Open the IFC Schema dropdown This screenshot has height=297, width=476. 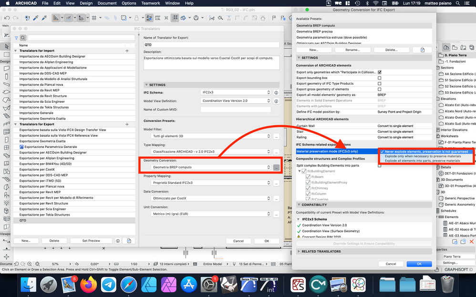(236, 92)
